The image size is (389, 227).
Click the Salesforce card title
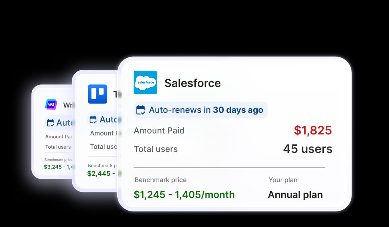[x=193, y=83]
